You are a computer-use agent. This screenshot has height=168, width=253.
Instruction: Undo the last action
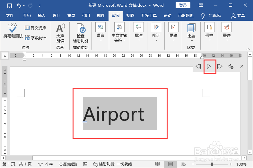click(19, 6)
